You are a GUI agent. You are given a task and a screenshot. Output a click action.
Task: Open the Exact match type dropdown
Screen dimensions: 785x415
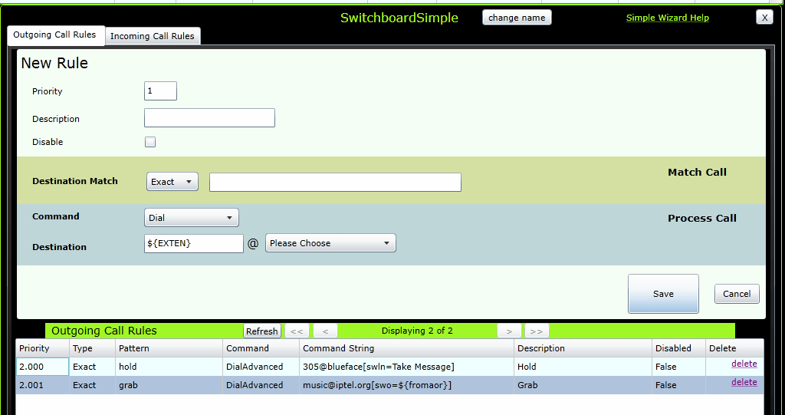point(172,182)
